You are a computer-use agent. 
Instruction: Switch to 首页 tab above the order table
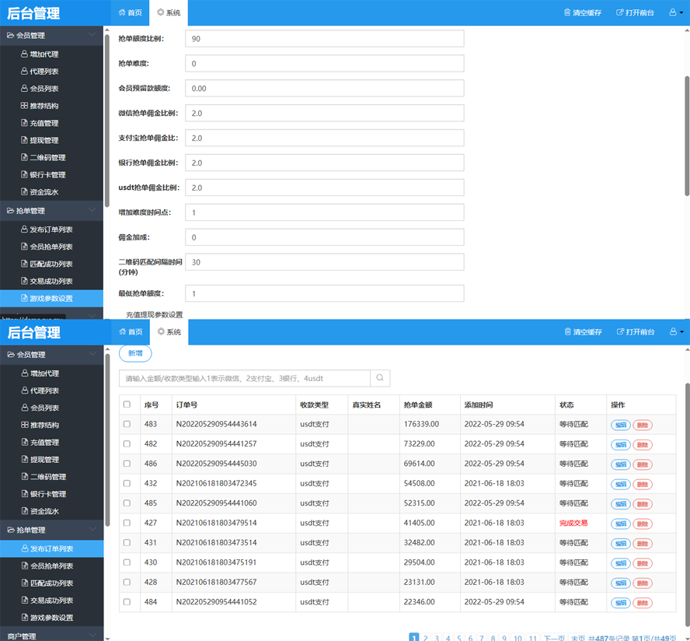point(130,332)
